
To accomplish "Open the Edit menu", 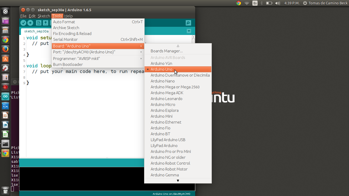I will 32,16.
